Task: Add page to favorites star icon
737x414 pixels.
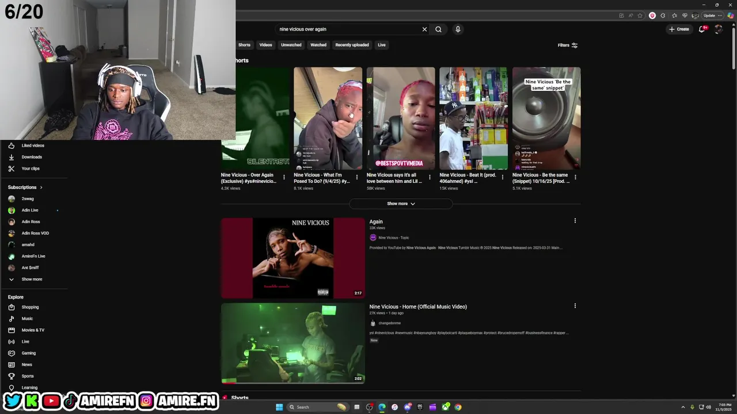Action: tap(640, 16)
